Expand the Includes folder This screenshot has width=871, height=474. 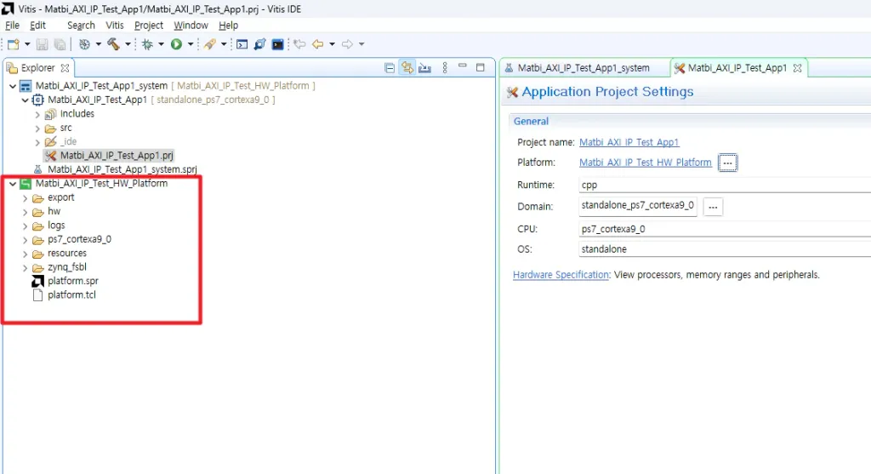[x=37, y=115]
